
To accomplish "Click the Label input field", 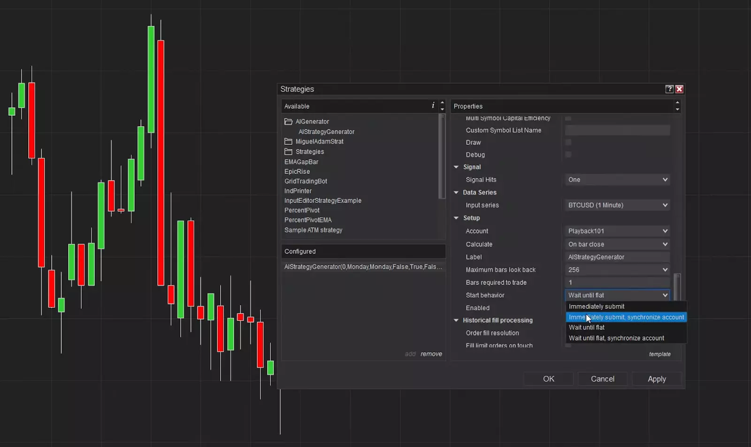I will 618,257.
